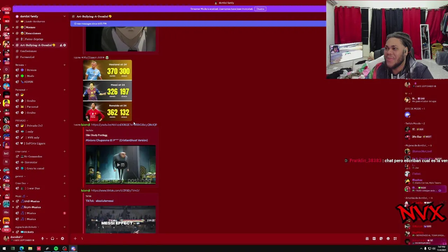Open the GIF picker in message bar

374,239
